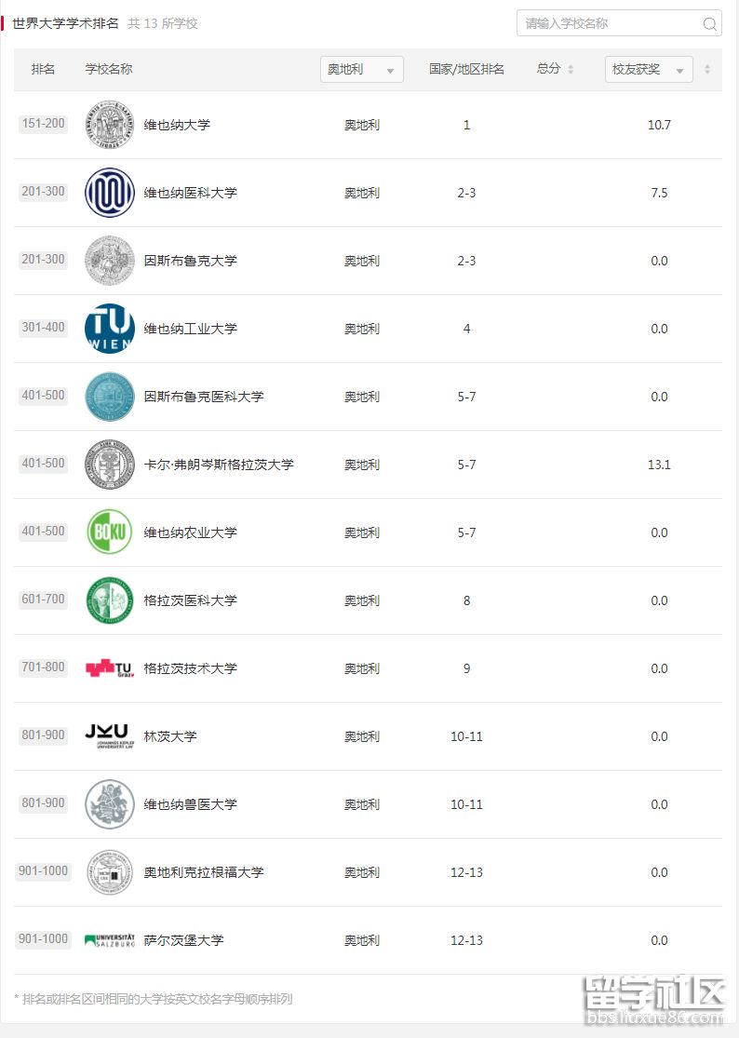The width and height of the screenshot is (739, 1038).
Task: Sort by 总分 column arrows
Action: coord(571,70)
